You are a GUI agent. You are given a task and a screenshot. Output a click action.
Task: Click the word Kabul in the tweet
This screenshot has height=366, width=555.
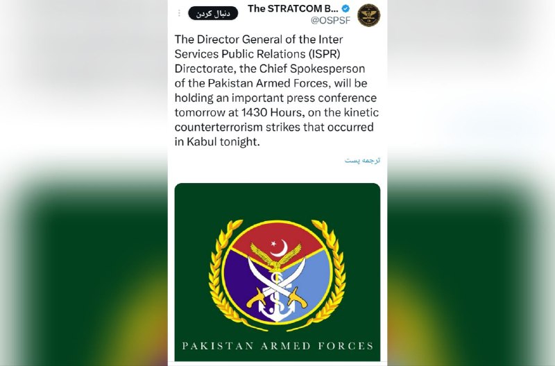click(201, 141)
